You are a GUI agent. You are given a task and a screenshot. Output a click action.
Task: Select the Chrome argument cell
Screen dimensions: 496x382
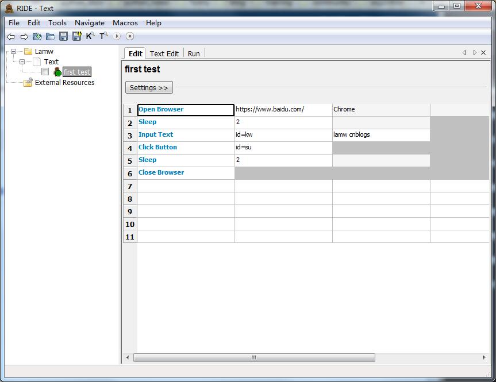point(381,110)
